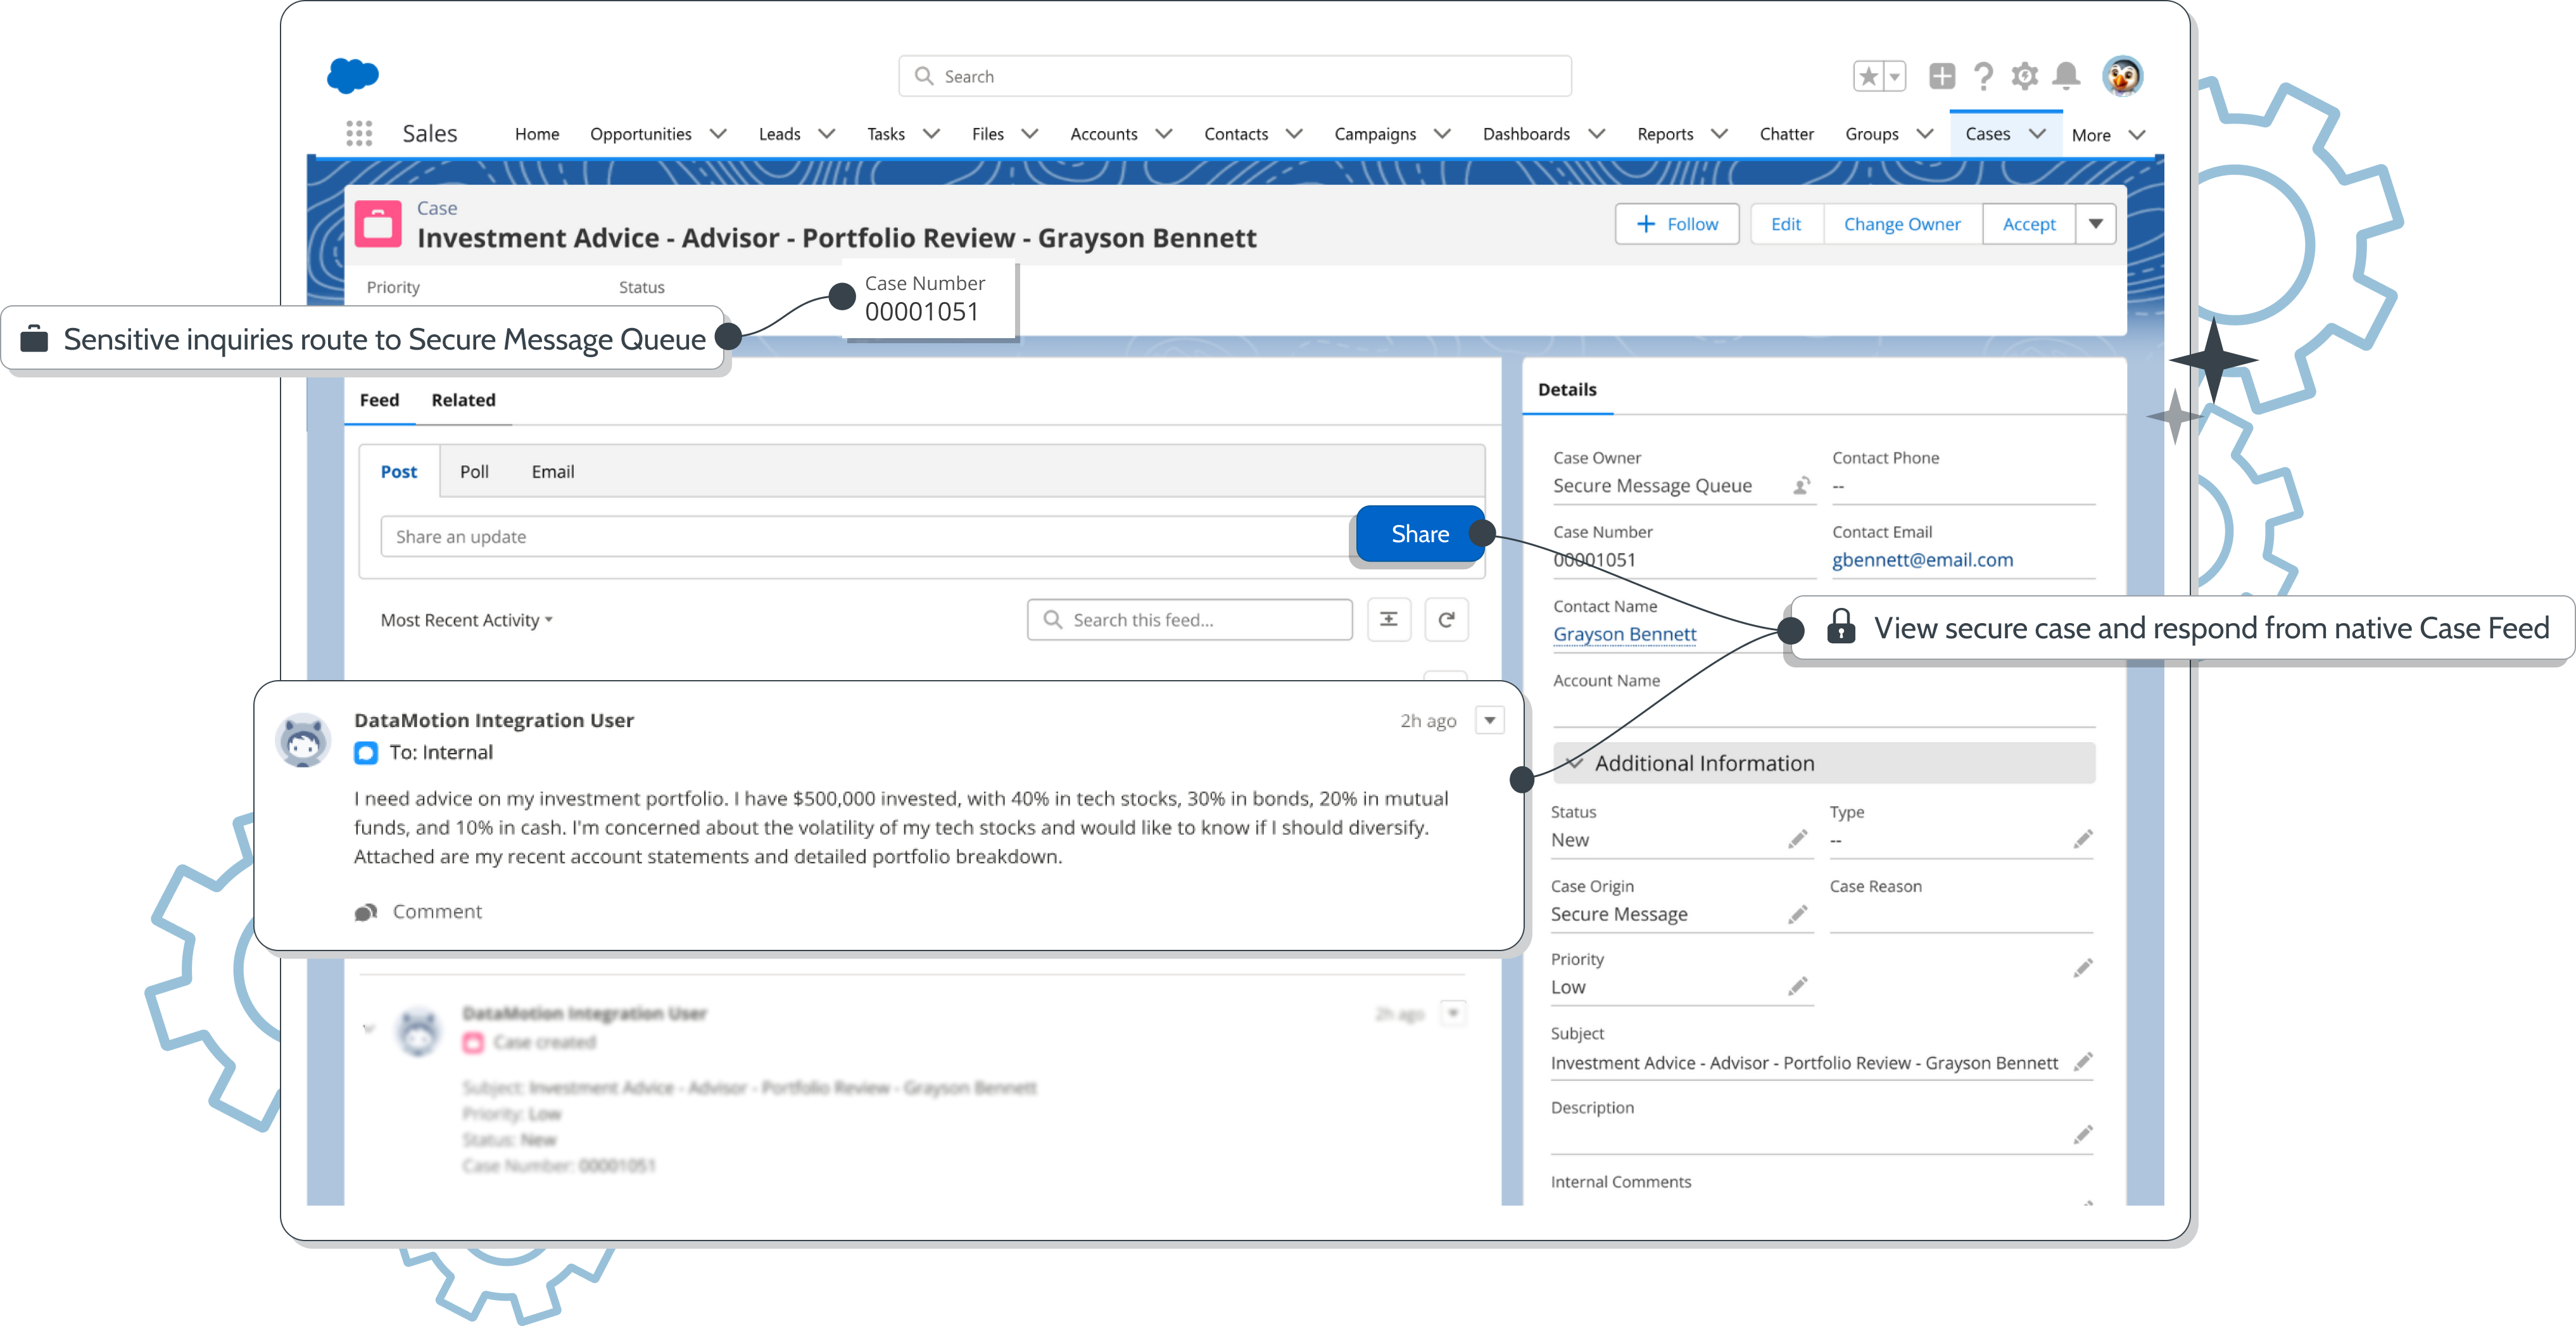Open more case actions dropdown next to Accept
The image size is (2576, 1326).
2096,224
